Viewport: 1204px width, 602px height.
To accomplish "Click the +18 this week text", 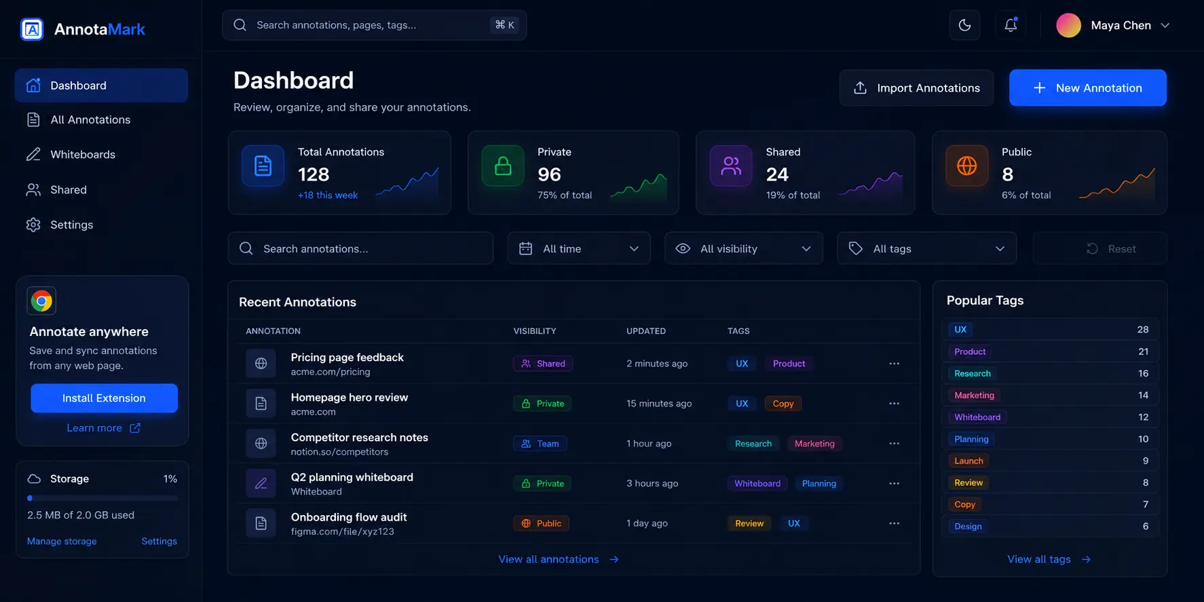I will pos(328,195).
